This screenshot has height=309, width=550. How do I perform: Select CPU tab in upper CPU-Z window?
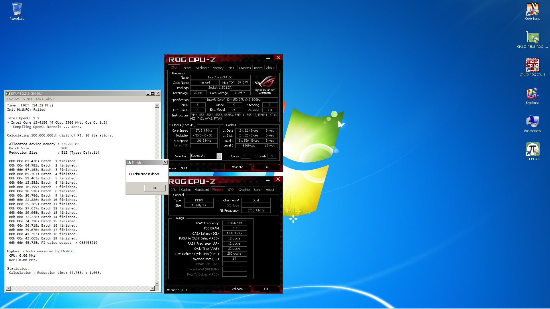(x=174, y=68)
